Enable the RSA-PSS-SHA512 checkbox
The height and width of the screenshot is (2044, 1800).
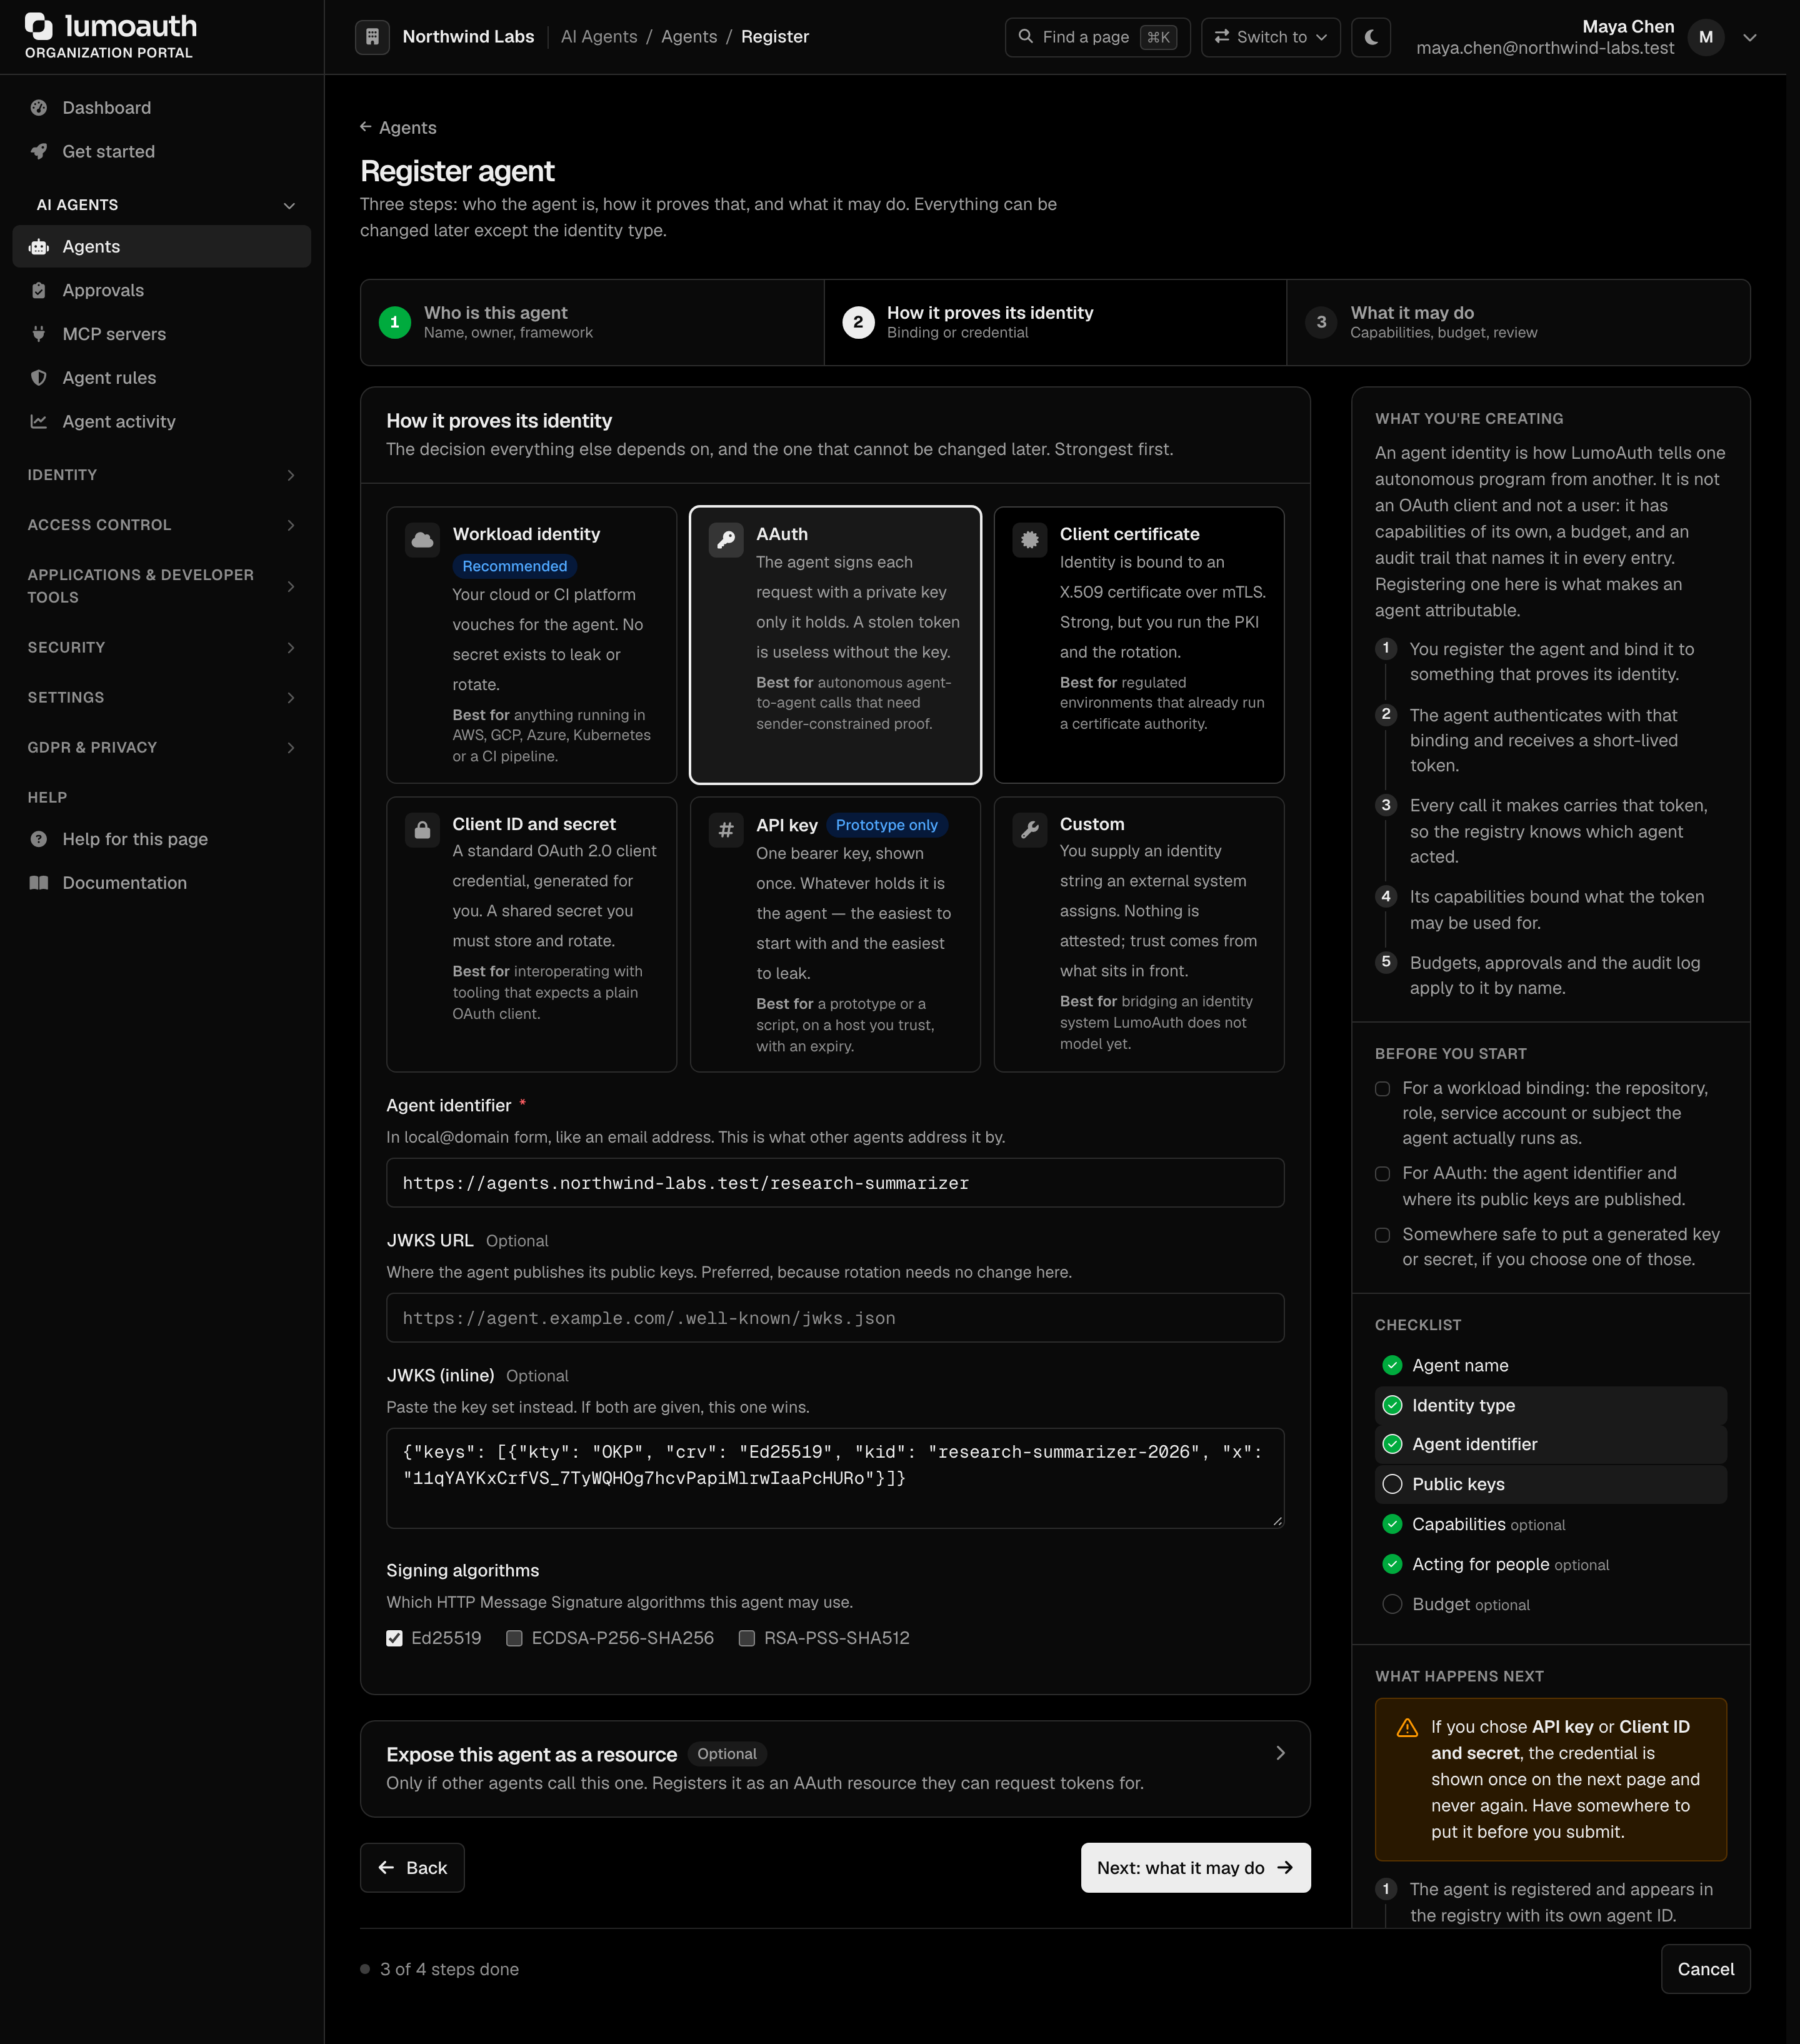[x=746, y=1638]
